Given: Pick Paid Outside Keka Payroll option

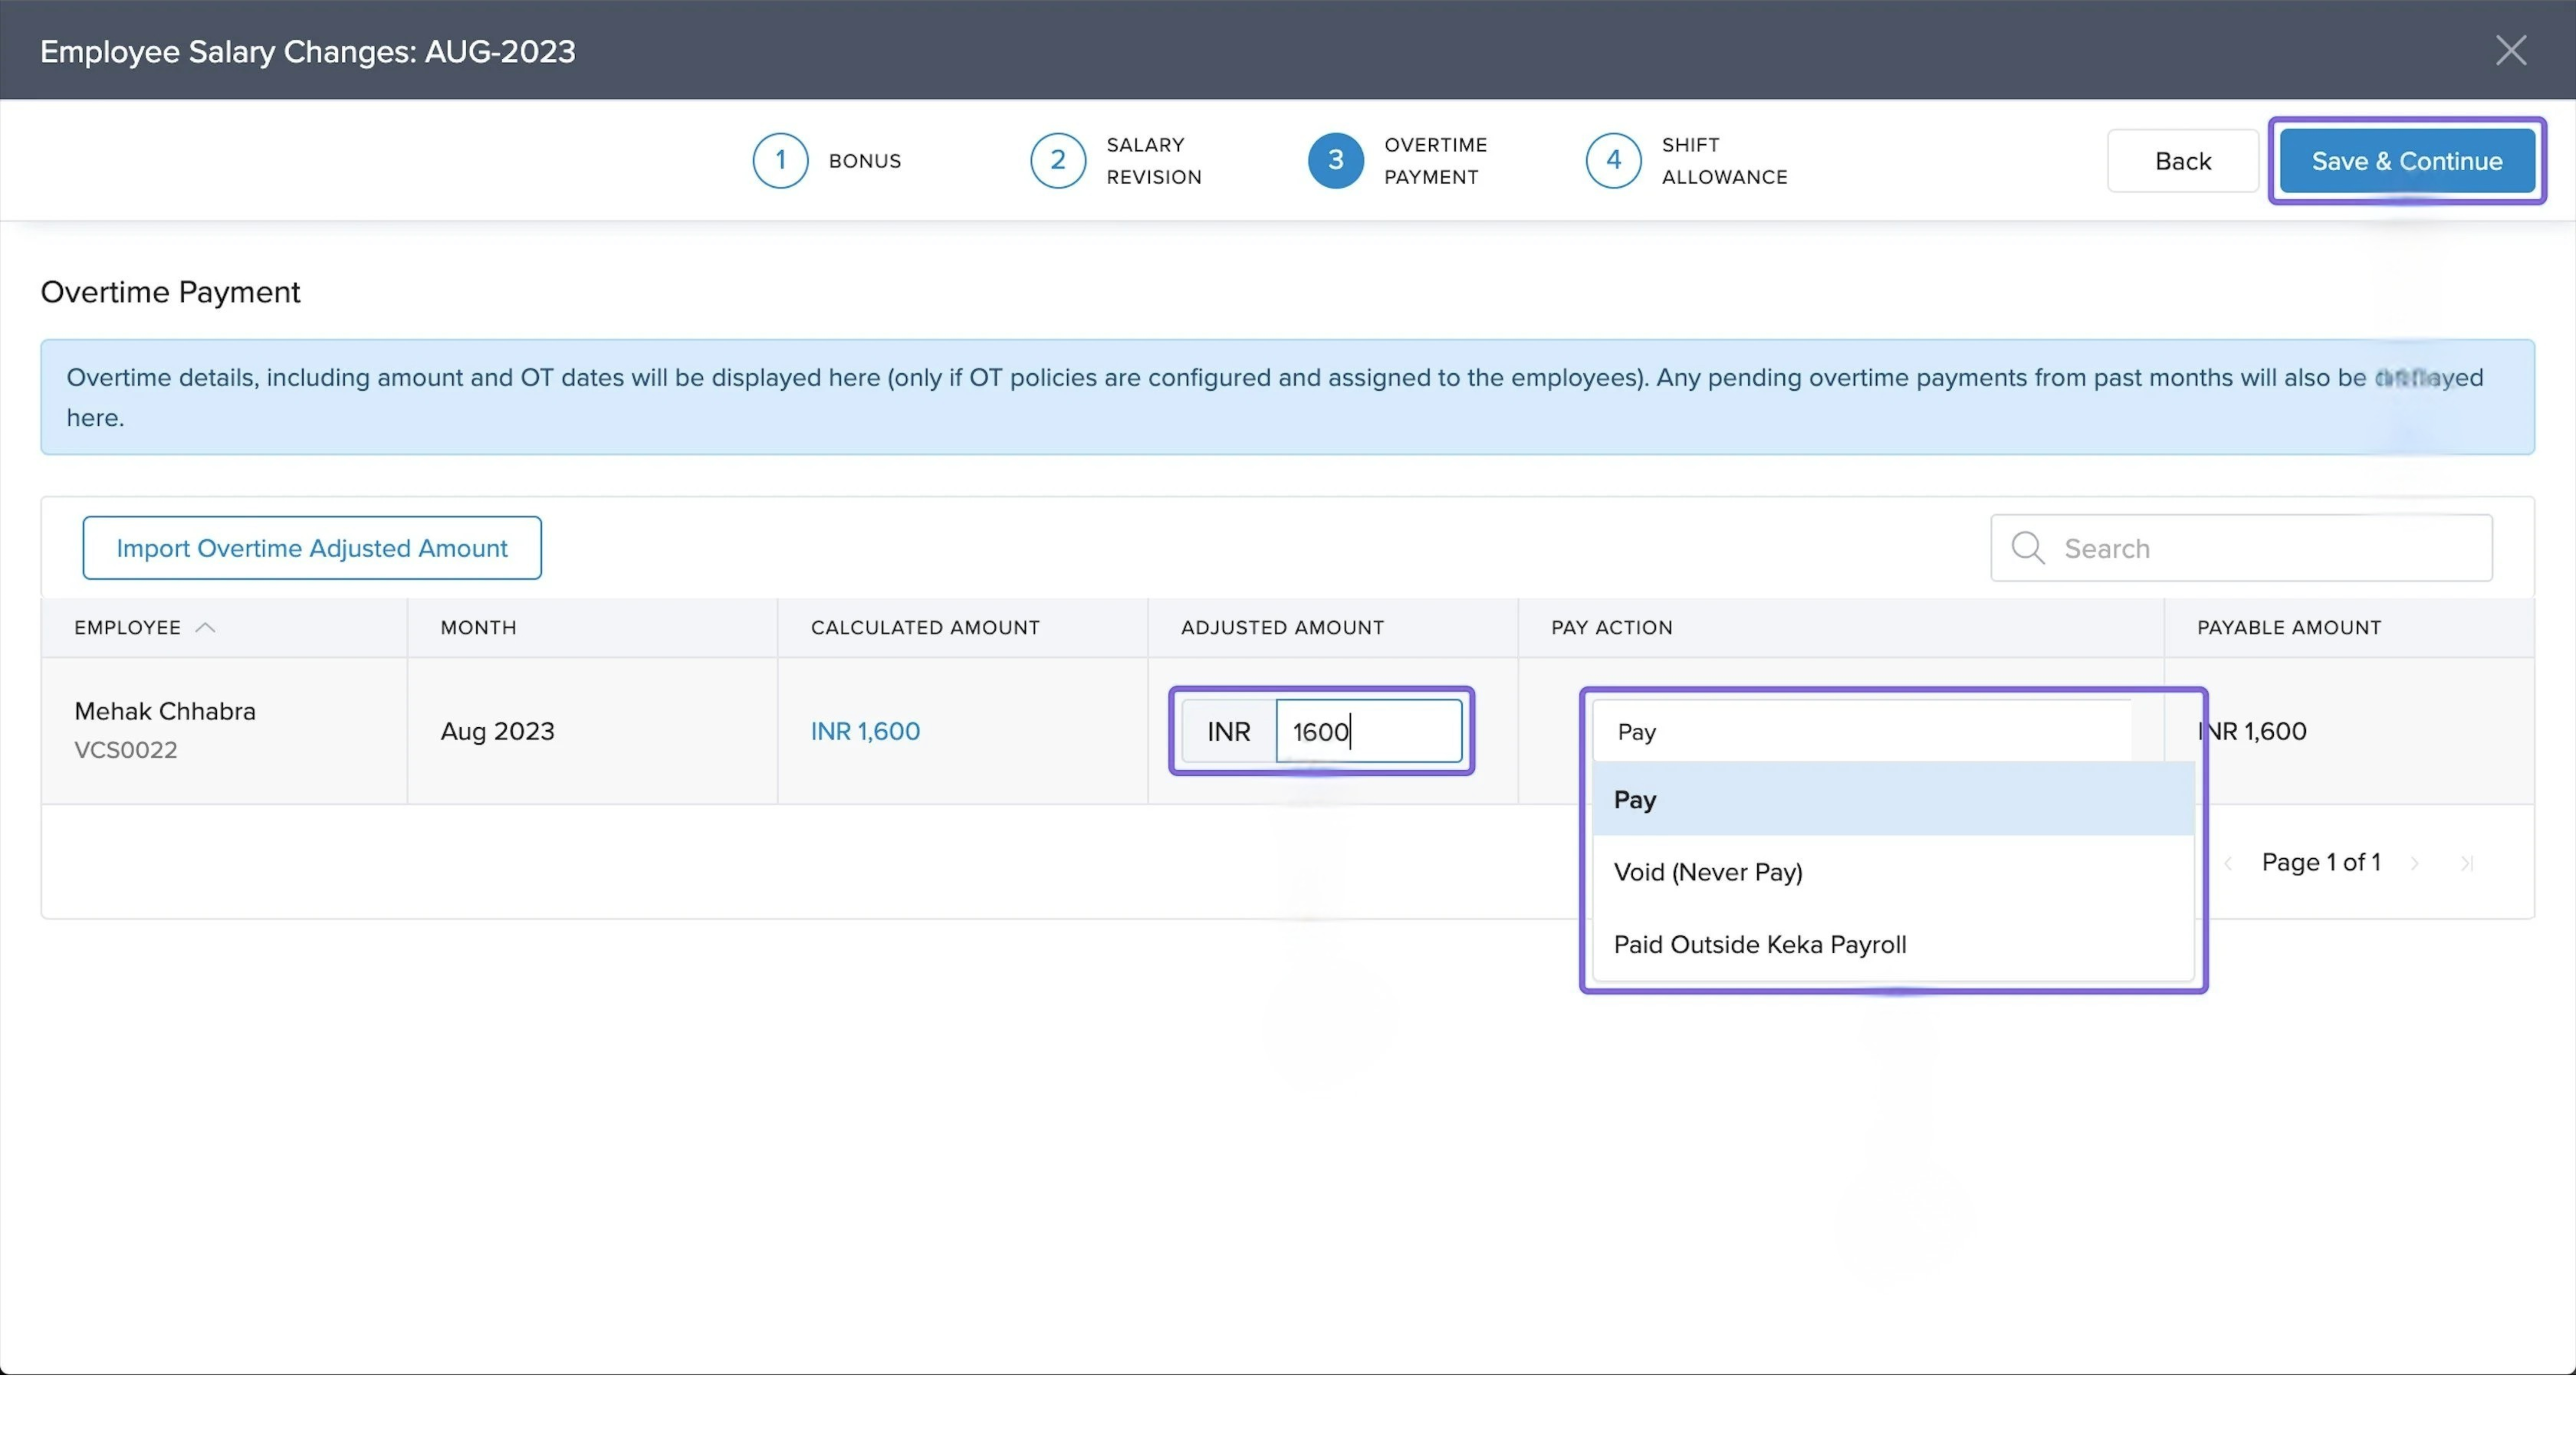Looking at the screenshot, I should click(1759, 945).
